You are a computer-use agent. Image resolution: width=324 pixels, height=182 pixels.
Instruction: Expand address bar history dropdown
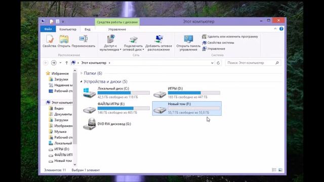[x=212, y=63]
